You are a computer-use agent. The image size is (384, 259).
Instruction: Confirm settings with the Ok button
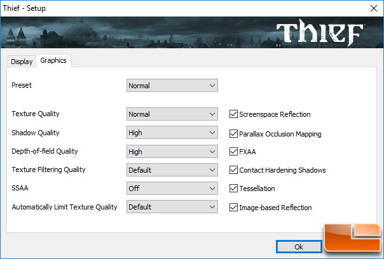tap(299, 247)
